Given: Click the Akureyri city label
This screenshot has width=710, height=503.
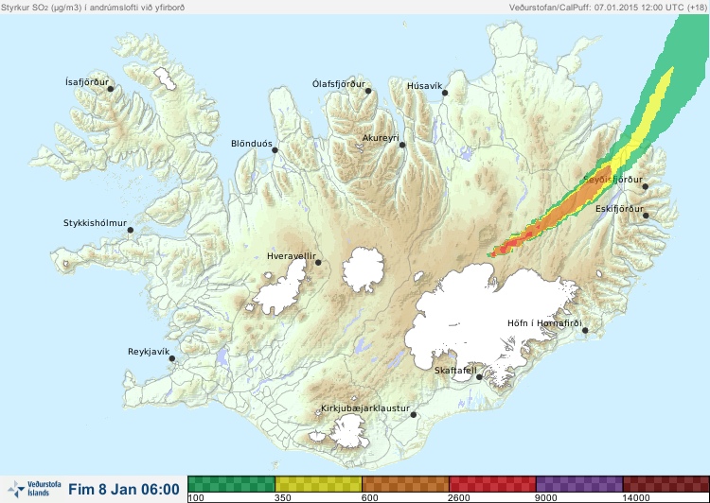Looking at the screenshot, I should tap(381, 138).
